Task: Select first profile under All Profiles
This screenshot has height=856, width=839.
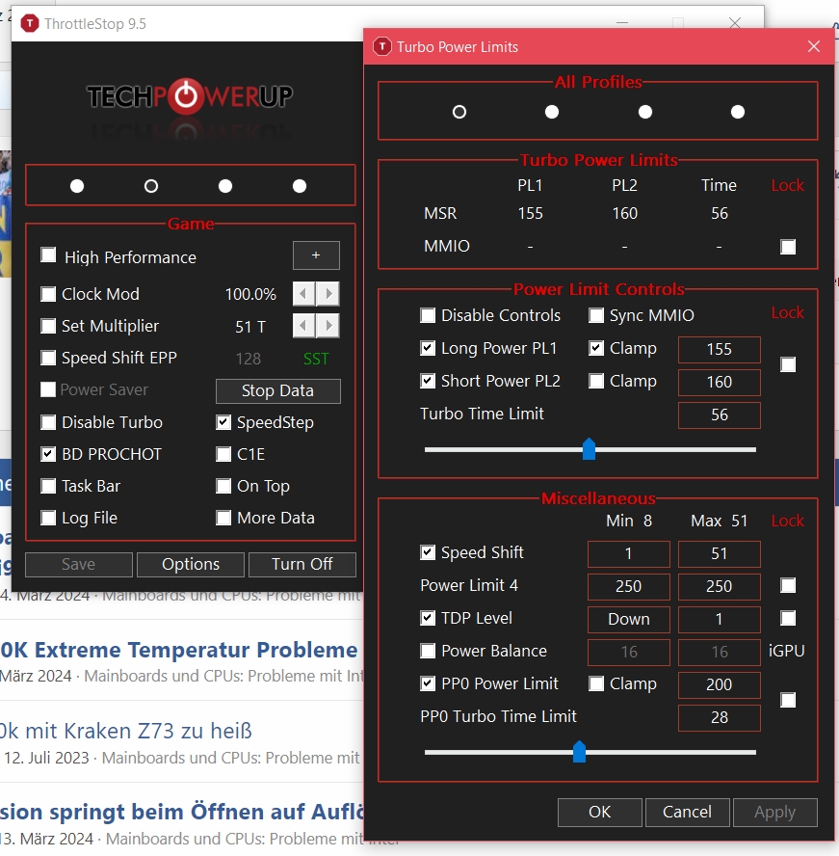Action: (x=459, y=112)
